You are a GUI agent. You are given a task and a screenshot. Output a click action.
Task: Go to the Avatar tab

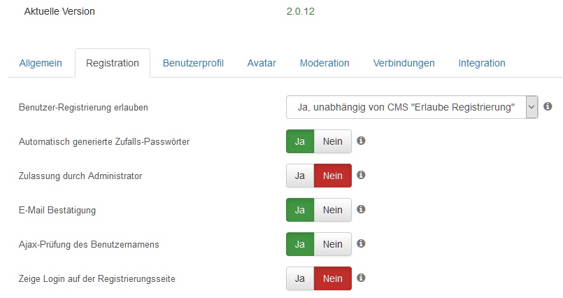point(262,63)
